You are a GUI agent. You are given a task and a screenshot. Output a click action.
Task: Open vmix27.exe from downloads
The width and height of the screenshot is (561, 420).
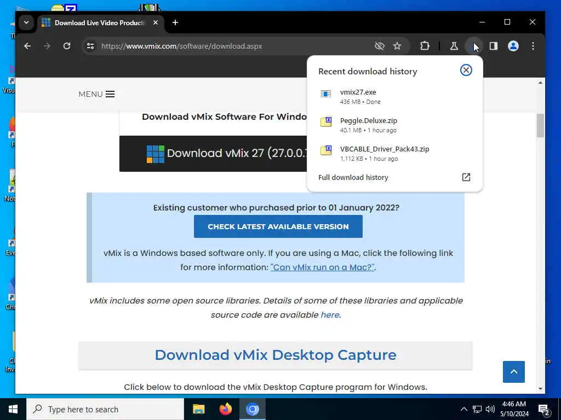[x=394, y=96]
